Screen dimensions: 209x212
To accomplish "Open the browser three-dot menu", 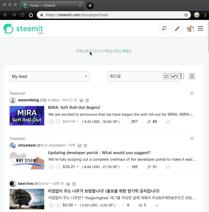I will point(205,15).
